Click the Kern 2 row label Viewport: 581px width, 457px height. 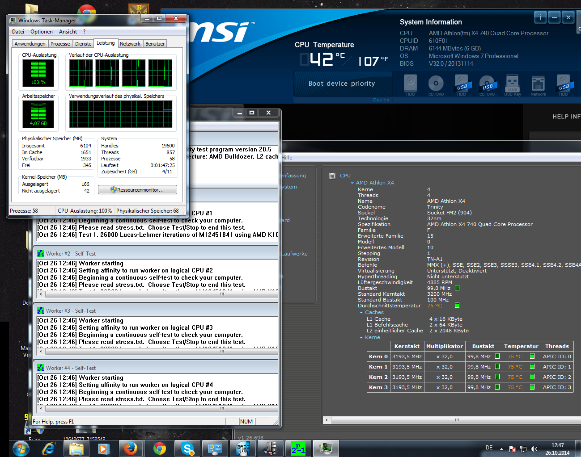coord(378,377)
